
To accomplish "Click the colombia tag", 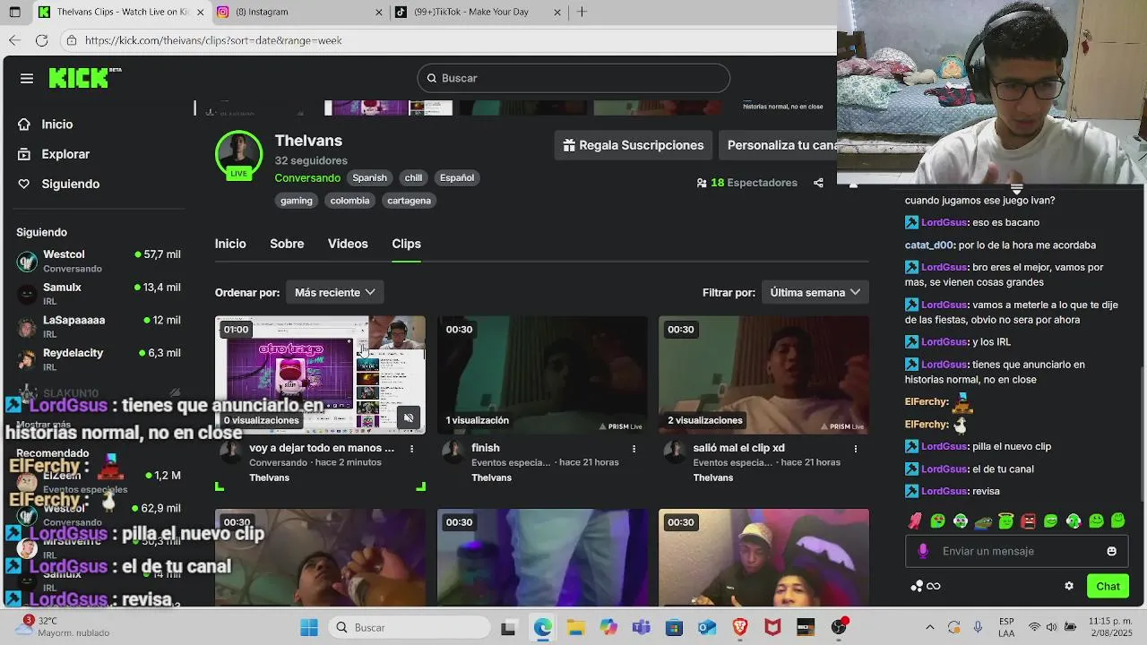I will tap(349, 201).
